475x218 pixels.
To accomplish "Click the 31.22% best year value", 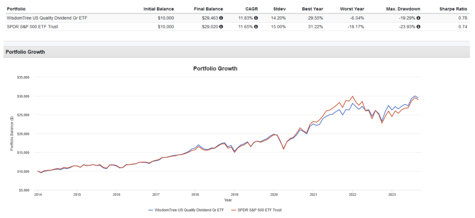I will pyautogui.click(x=315, y=27).
